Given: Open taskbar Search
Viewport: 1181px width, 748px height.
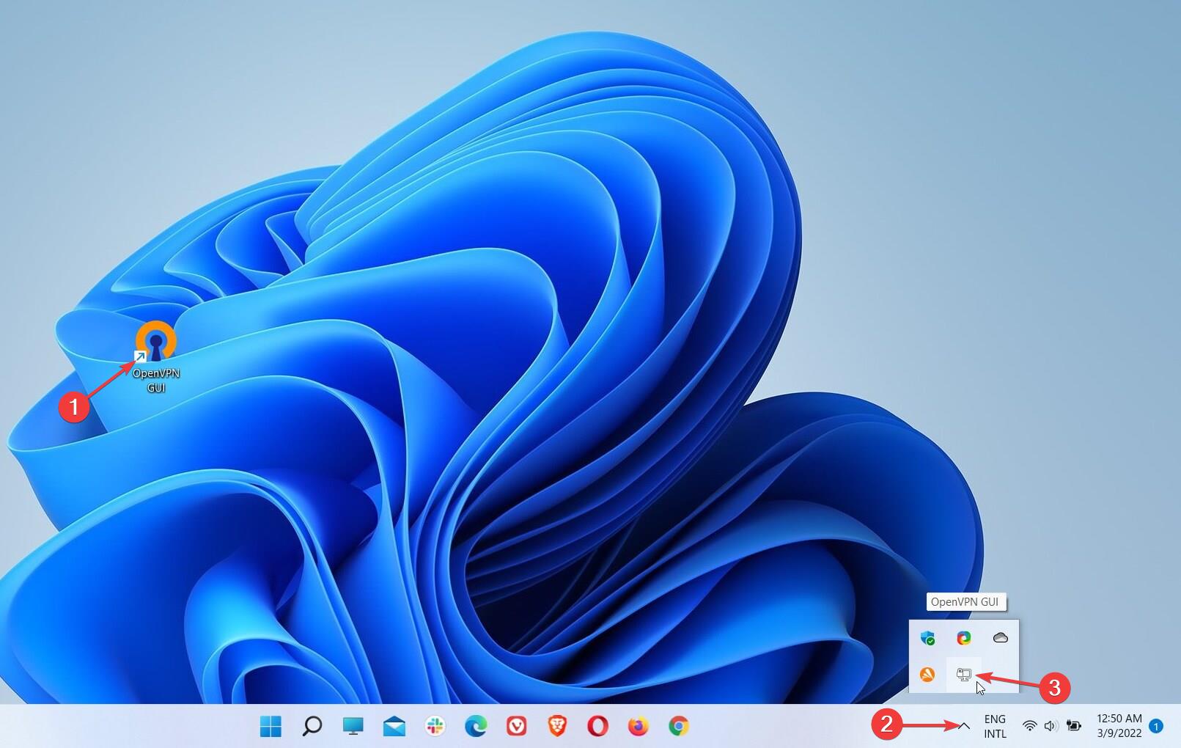Looking at the screenshot, I should coord(312,726).
